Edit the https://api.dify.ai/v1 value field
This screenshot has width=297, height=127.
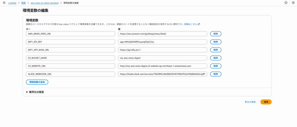162,50
